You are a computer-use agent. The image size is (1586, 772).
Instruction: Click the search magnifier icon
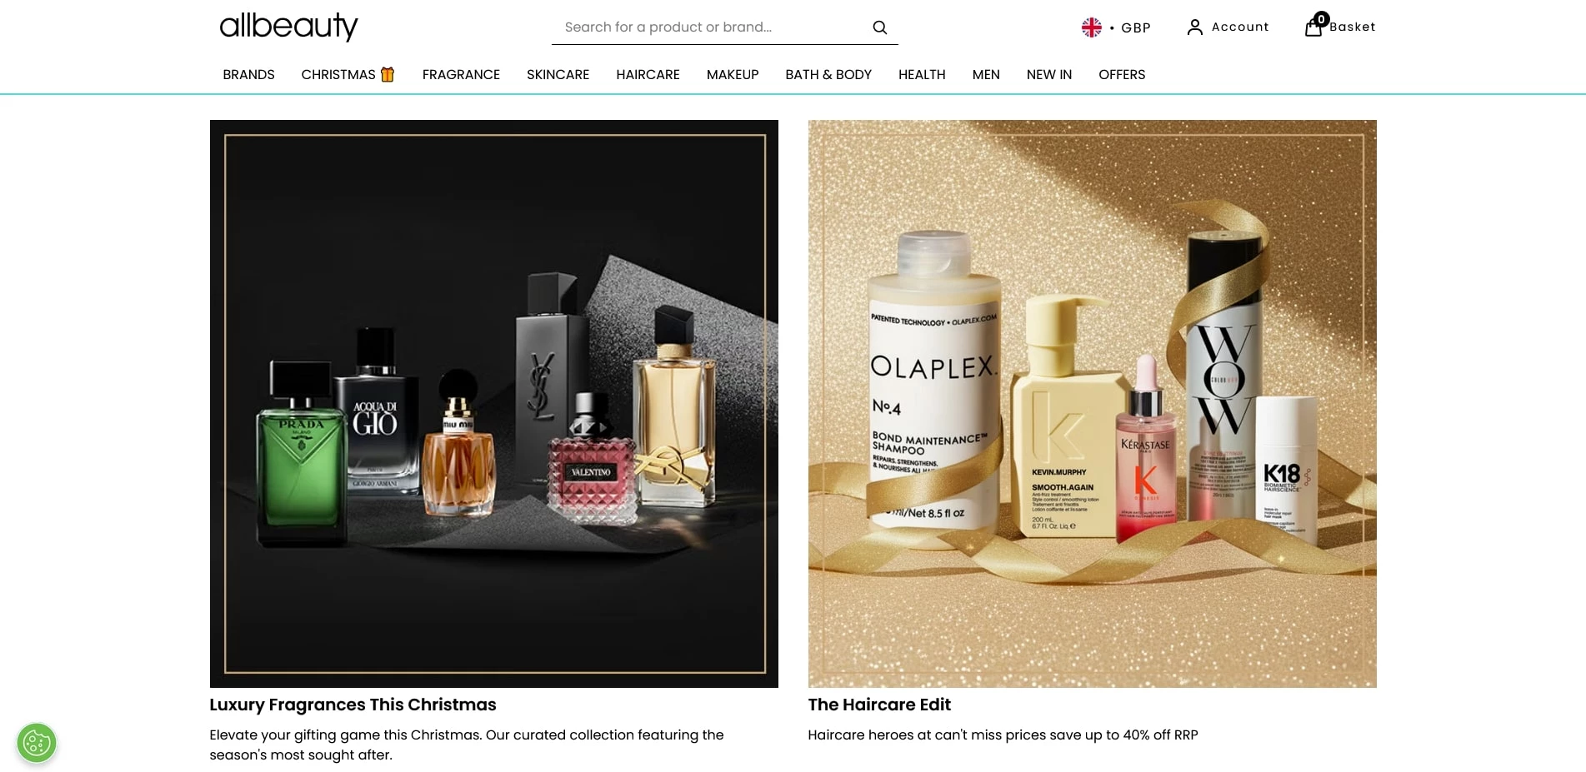[x=879, y=27]
